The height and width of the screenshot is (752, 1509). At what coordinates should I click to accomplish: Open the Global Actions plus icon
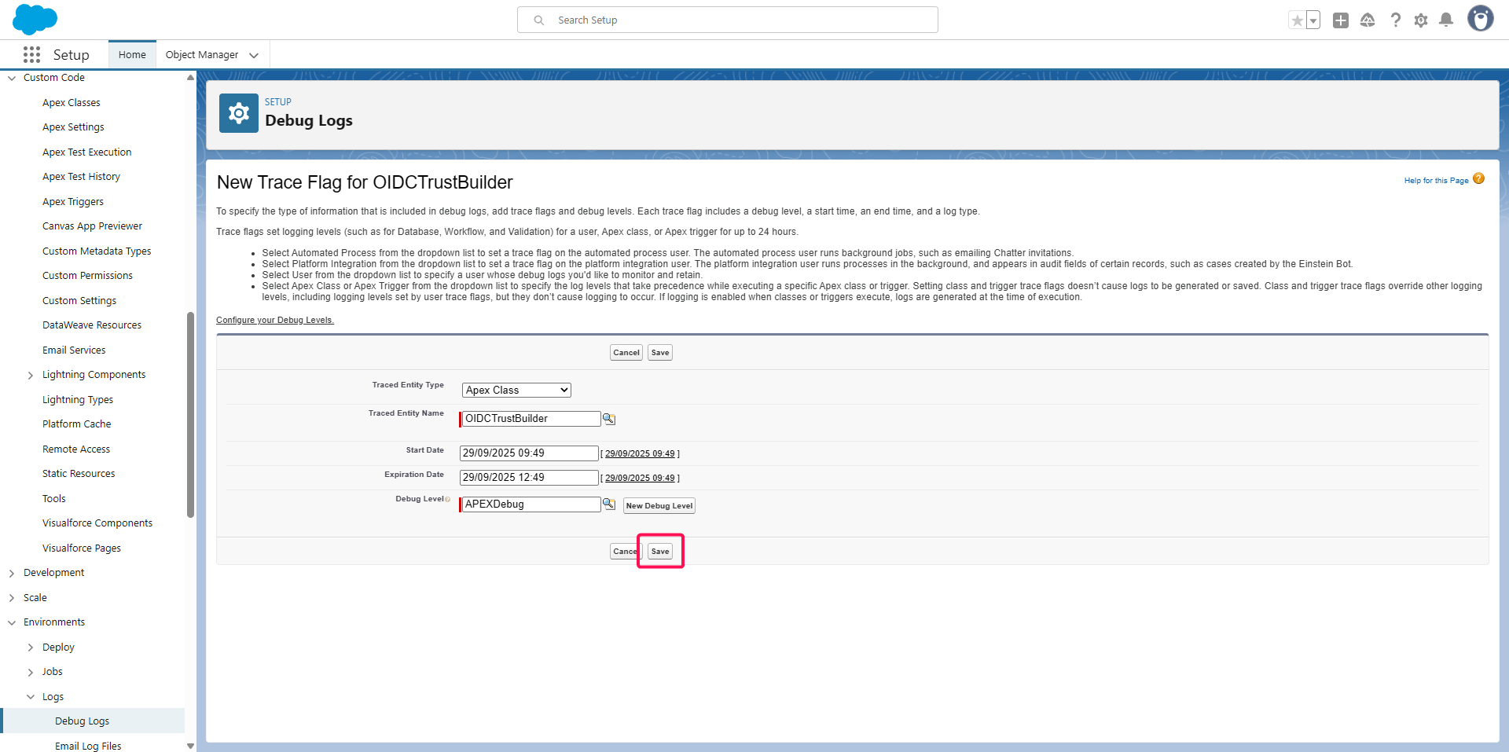(1341, 20)
